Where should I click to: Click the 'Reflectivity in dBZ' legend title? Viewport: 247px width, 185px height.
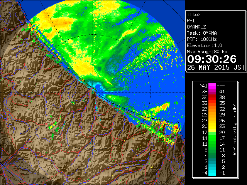[x=234, y=129]
